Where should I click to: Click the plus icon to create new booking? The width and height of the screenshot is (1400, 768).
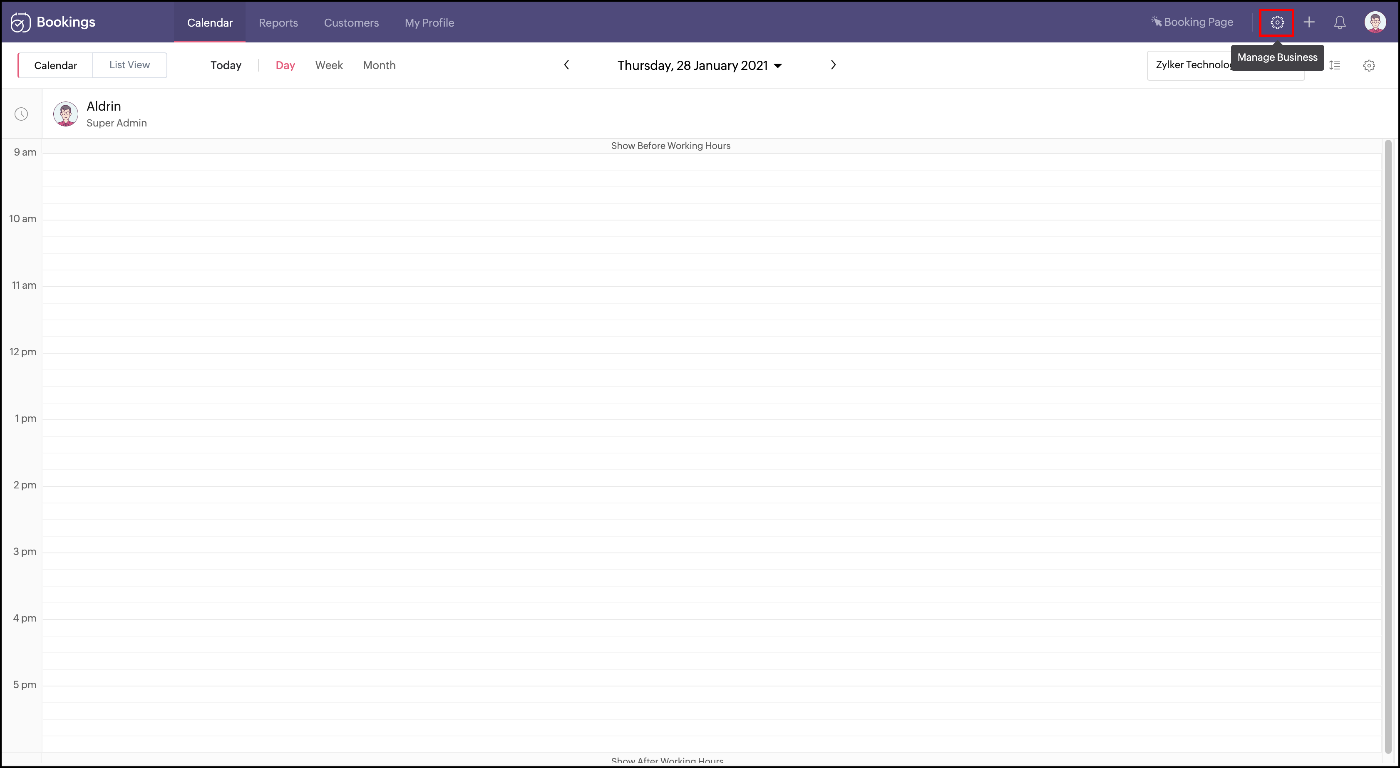coord(1309,22)
